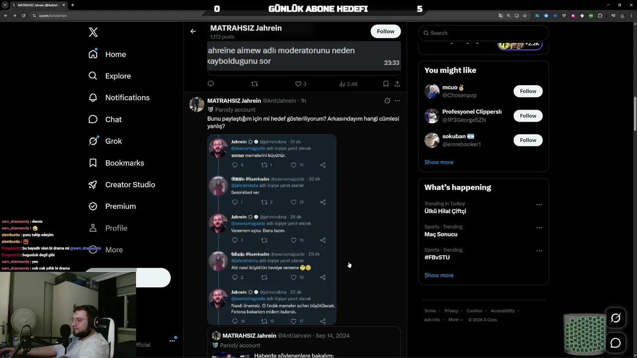Open the Chrome three-dot menu
Screen dimensions: 637x358
point(631,15)
